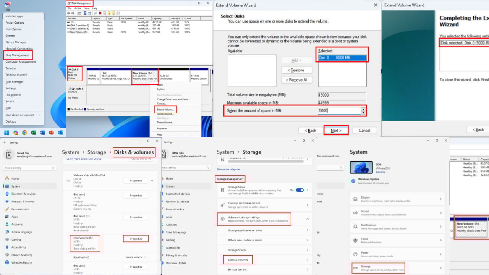Select Disk 0 5000 MB in Selected list
489x275 pixels.
342,58
